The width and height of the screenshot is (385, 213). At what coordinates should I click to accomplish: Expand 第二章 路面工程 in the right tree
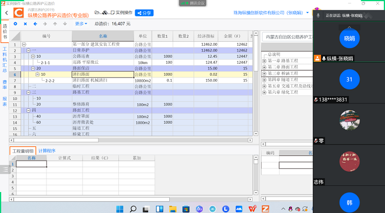click(x=264, y=67)
